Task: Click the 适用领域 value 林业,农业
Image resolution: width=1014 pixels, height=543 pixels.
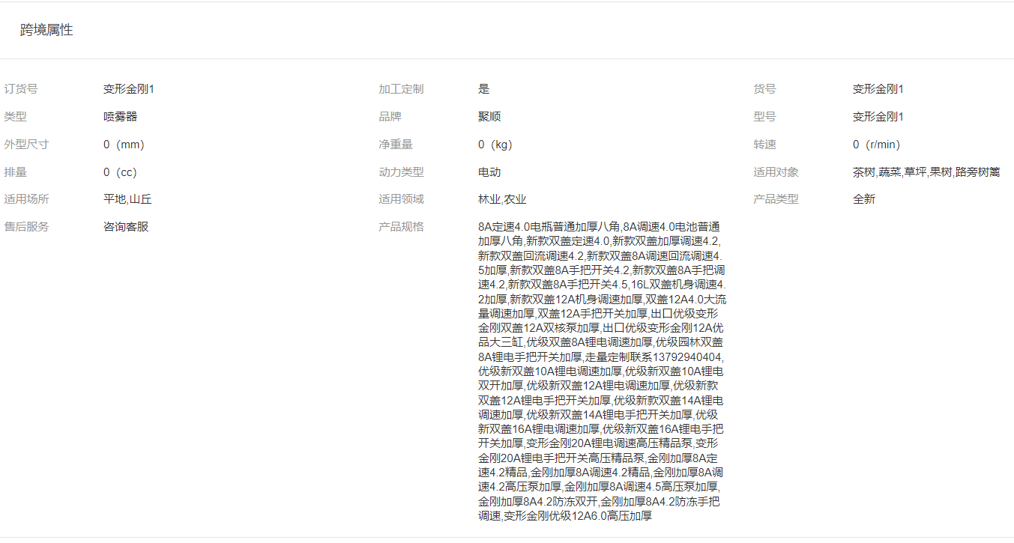Action: point(502,199)
